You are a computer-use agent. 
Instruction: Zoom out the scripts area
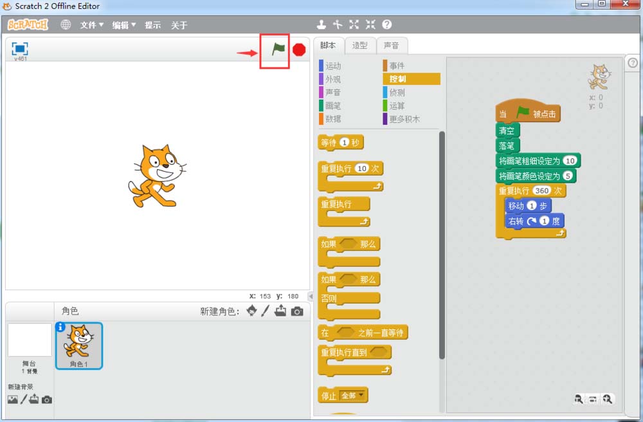(x=579, y=399)
